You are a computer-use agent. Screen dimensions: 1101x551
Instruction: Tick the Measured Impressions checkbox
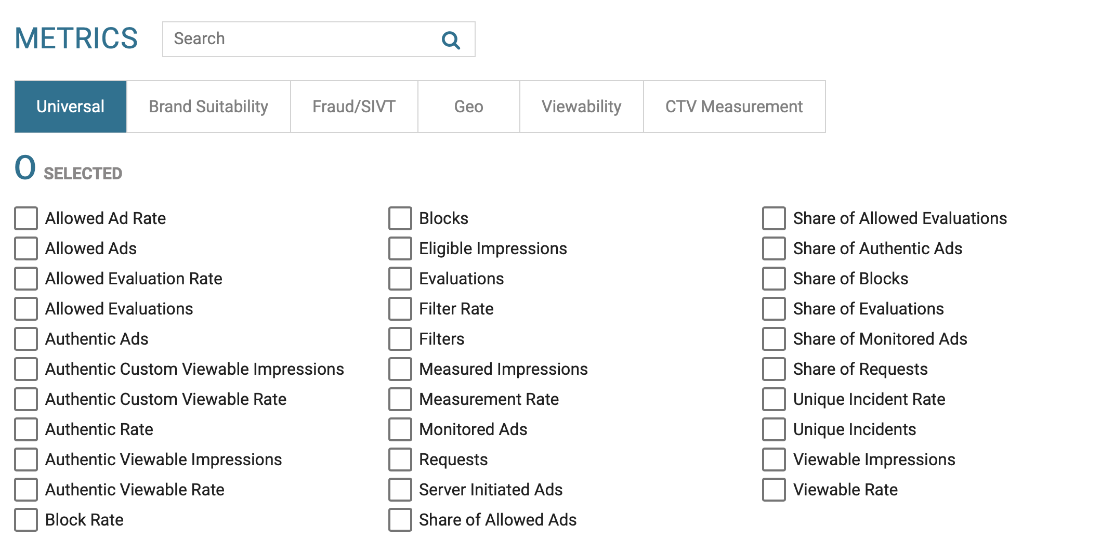point(400,369)
